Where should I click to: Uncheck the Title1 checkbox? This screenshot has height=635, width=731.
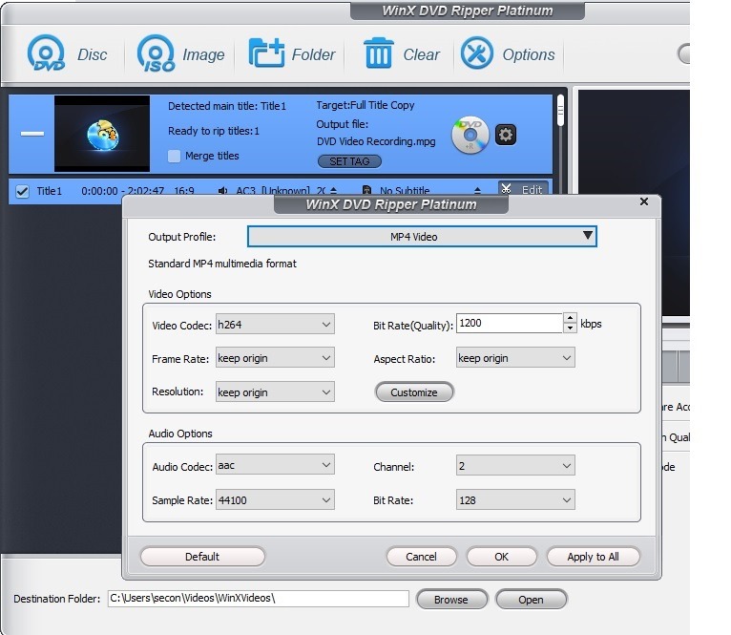pos(22,191)
